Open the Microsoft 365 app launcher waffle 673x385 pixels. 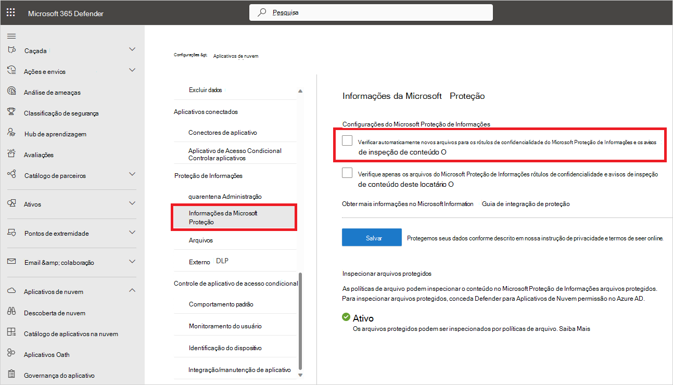coord(10,12)
